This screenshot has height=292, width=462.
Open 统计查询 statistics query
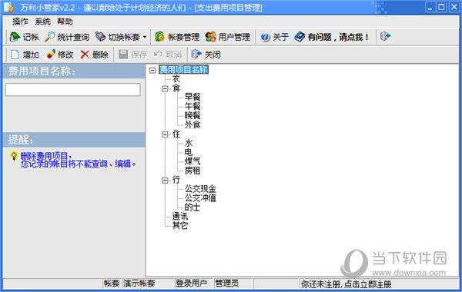pyautogui.click(x=67, y=37)
